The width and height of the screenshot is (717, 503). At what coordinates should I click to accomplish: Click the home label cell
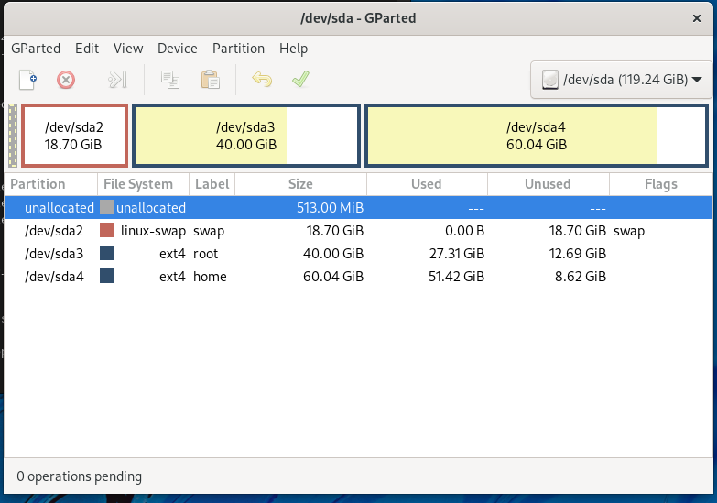(210, 277)
